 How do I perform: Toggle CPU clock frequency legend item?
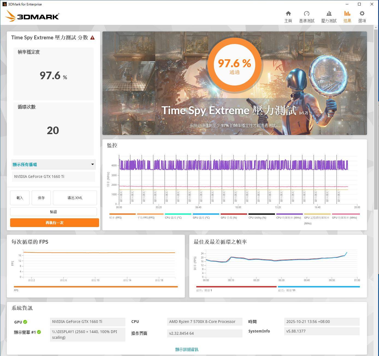[289, 214]
